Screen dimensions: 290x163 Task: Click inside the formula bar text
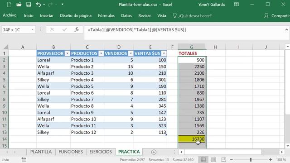137,29
